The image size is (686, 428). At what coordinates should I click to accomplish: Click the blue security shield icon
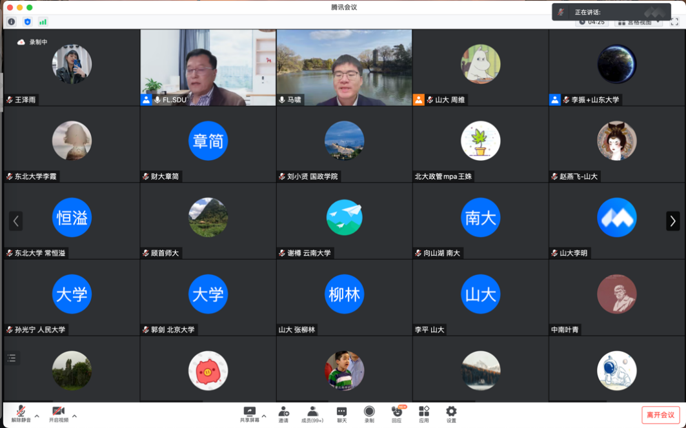(27, 22)
